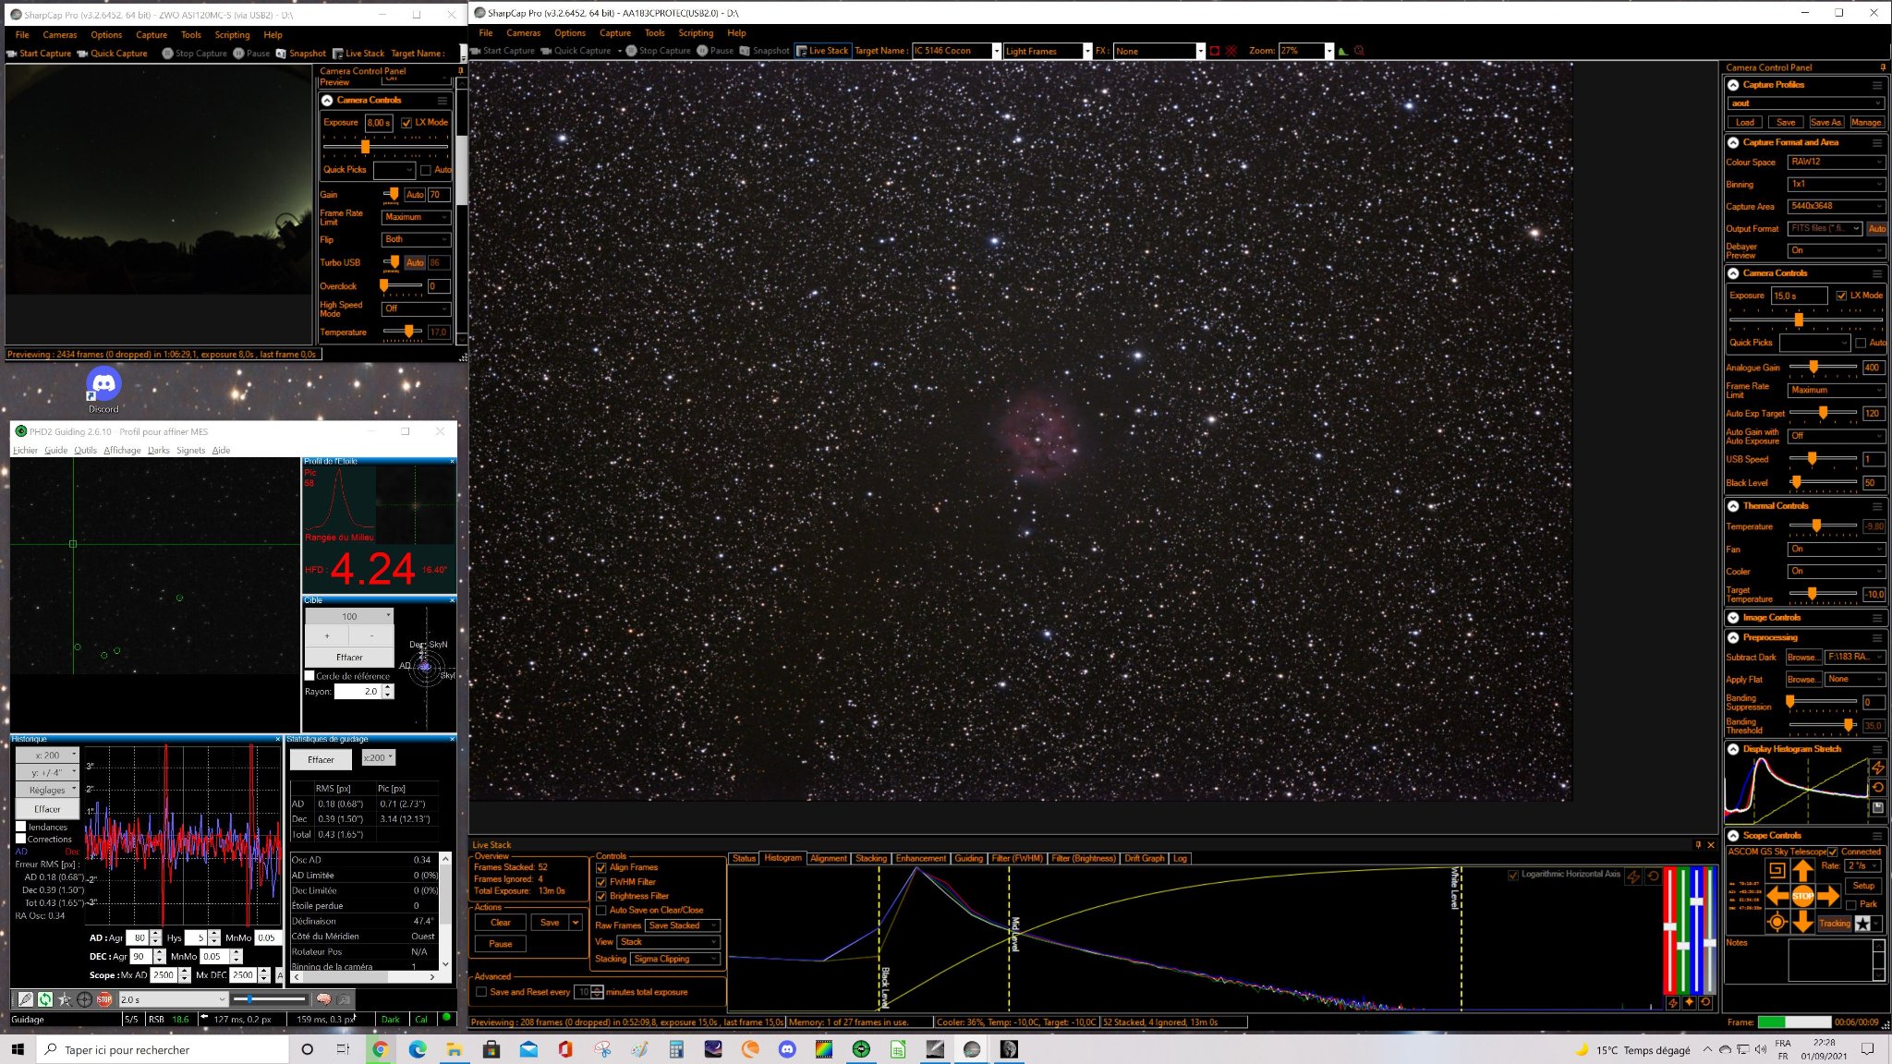Toggle the FWHM Filter checkbox

point(601,882)
